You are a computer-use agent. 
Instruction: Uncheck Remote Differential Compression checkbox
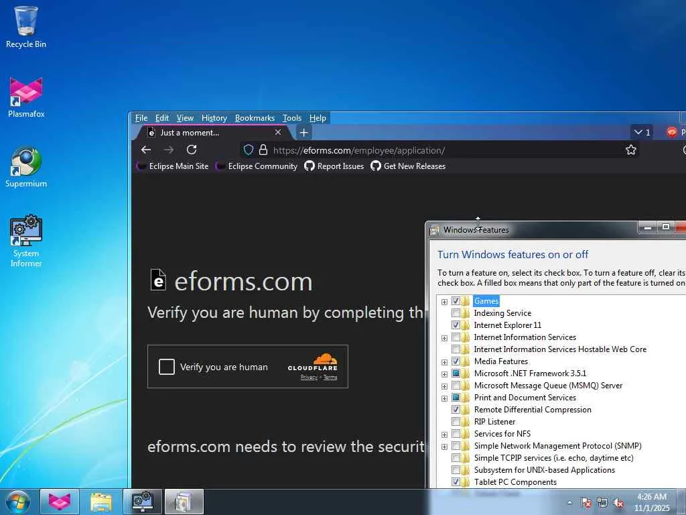[x=456, y=410]
